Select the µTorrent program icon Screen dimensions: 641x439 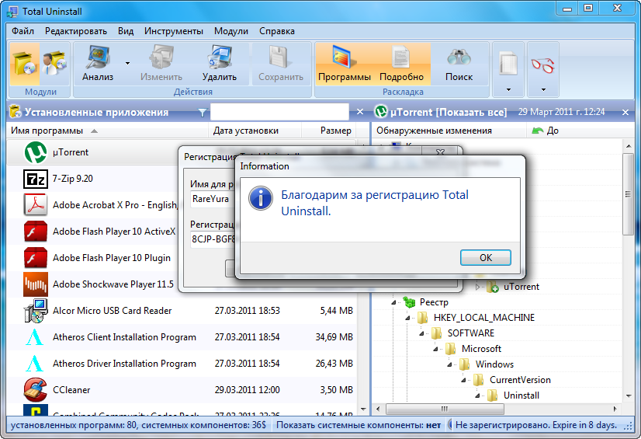(x=36, y=152)
